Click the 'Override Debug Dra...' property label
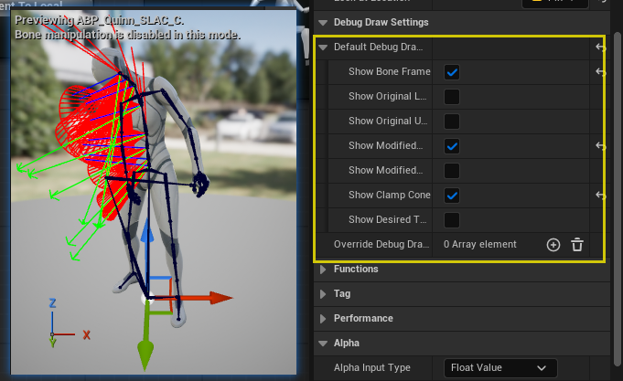 pos(381,245)
